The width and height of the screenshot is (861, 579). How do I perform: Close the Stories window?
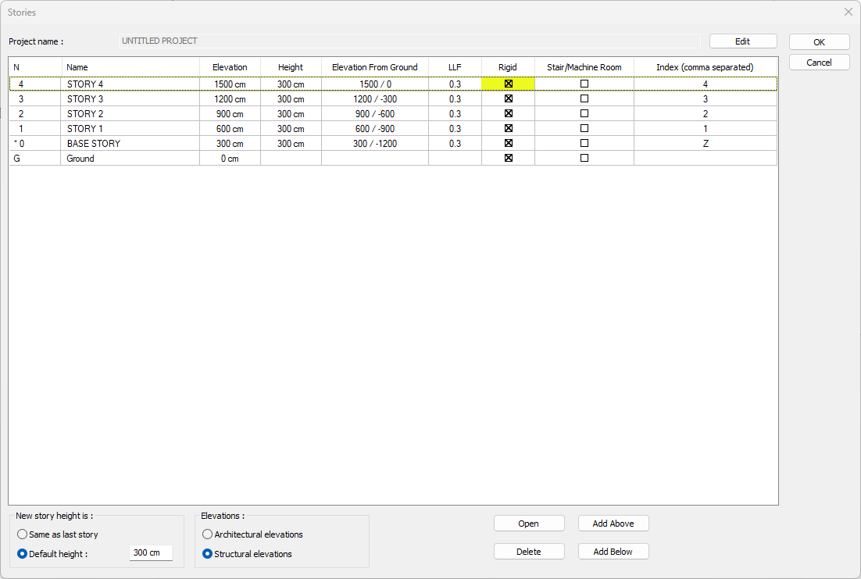point(848,12)
